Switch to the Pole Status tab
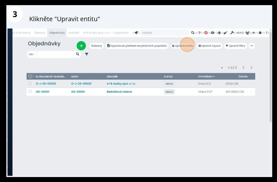The image size is (277, 182). [x=22, y=33]
